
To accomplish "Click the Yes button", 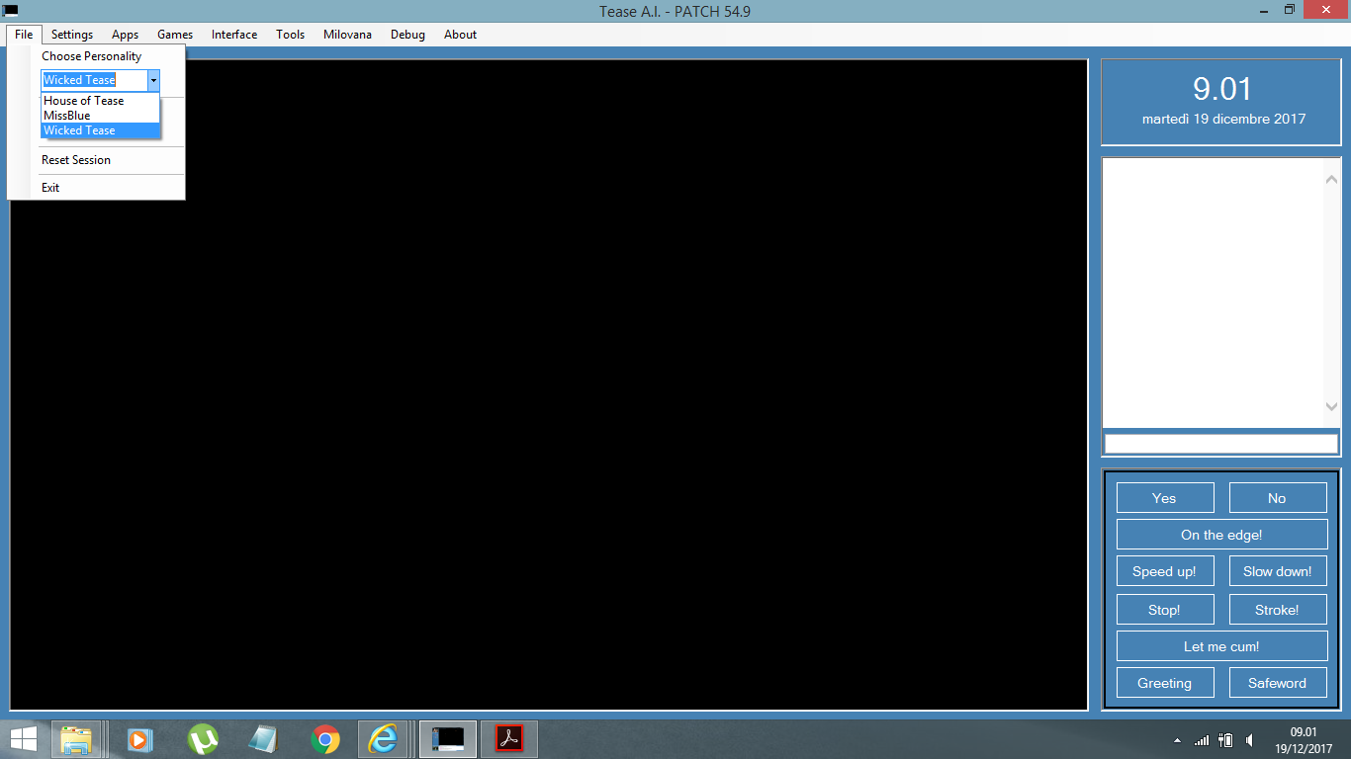I will 1165,498.
